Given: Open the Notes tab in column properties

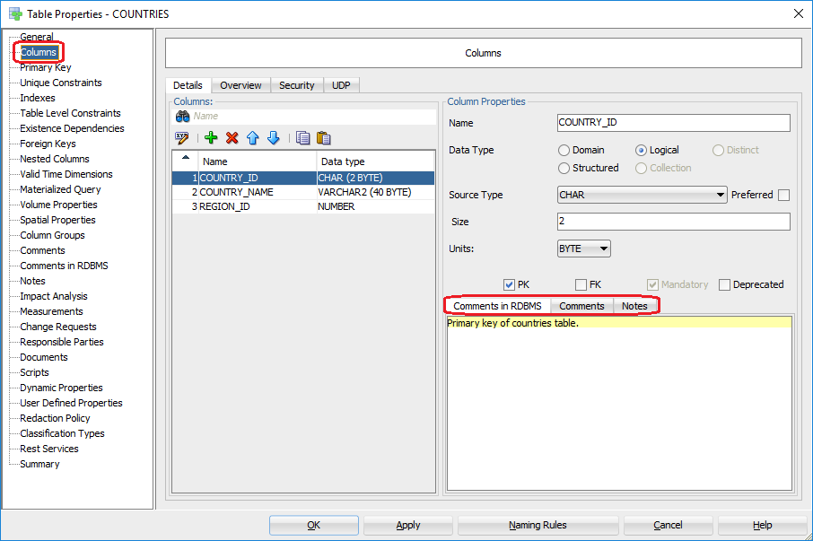Looking at the screenshot, I should (634, 306).
